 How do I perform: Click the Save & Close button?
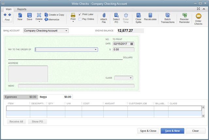pyautogui.click(x=149, y=131)
